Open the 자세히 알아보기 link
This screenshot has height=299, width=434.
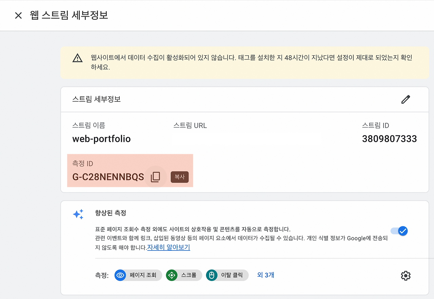coord(169,247)
